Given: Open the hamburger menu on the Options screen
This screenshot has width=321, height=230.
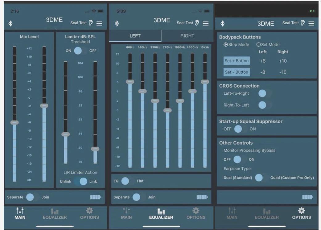Looking at the screenshot, I should point(311,23).
